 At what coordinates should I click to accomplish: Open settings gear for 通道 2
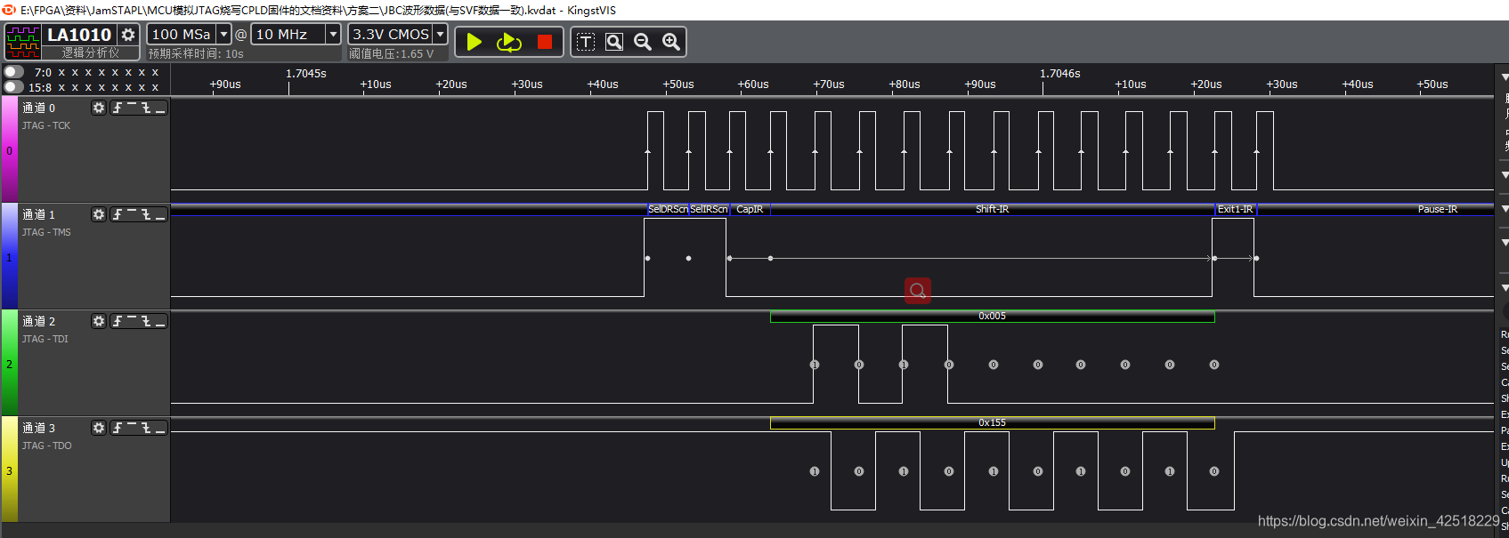99,321
